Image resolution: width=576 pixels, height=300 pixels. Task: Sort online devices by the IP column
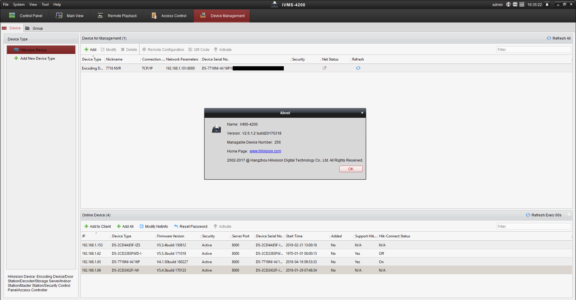83,236
